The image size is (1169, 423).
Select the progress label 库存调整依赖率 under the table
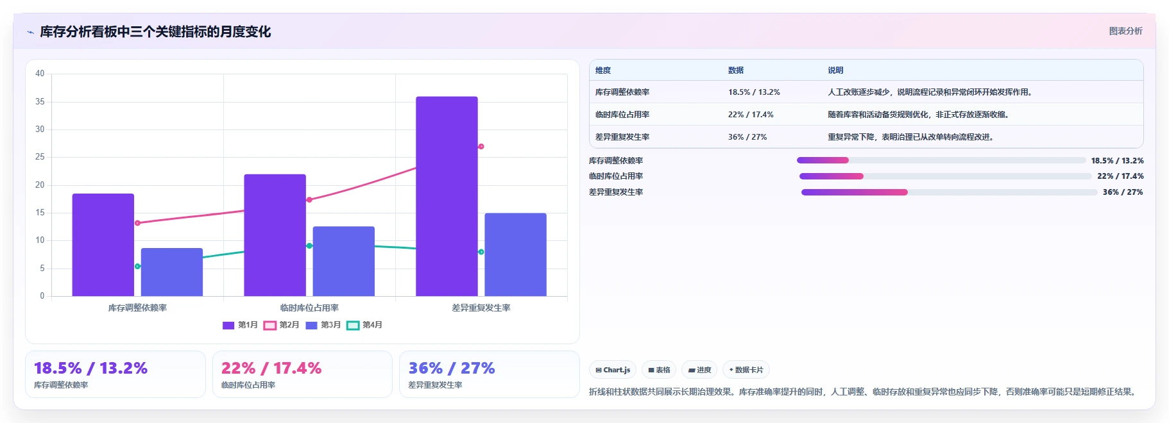click(616, 161)
